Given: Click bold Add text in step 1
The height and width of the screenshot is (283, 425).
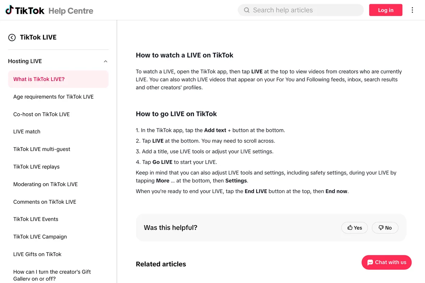Looking at the screenshot, I should 215,130.
